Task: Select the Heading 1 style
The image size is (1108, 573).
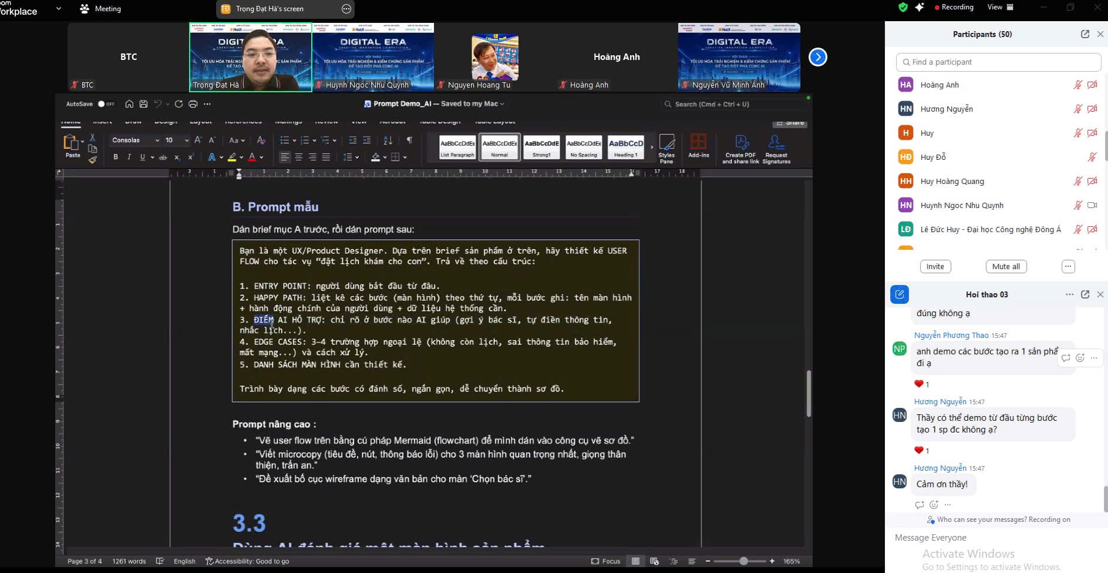Action: tap(626, 147)
